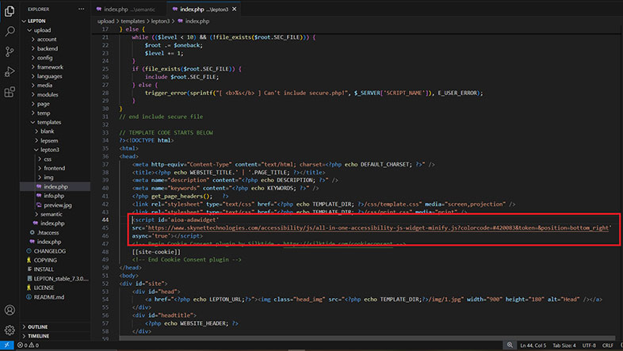The width and height of the screenshot is (623, 351).
Task: Open preview.jpg in file tree
Action: 58,204
